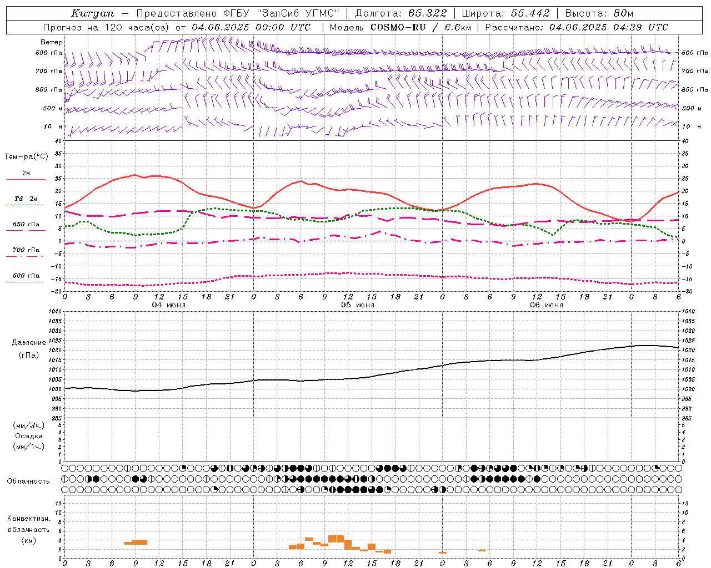The image size is (711, 568).
Task: Click the Td 2м dew point legend
Action: point(26,201)
